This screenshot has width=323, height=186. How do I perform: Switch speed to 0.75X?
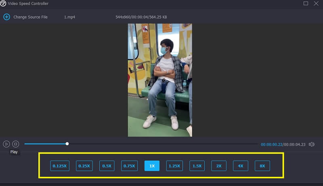(129, 166)
